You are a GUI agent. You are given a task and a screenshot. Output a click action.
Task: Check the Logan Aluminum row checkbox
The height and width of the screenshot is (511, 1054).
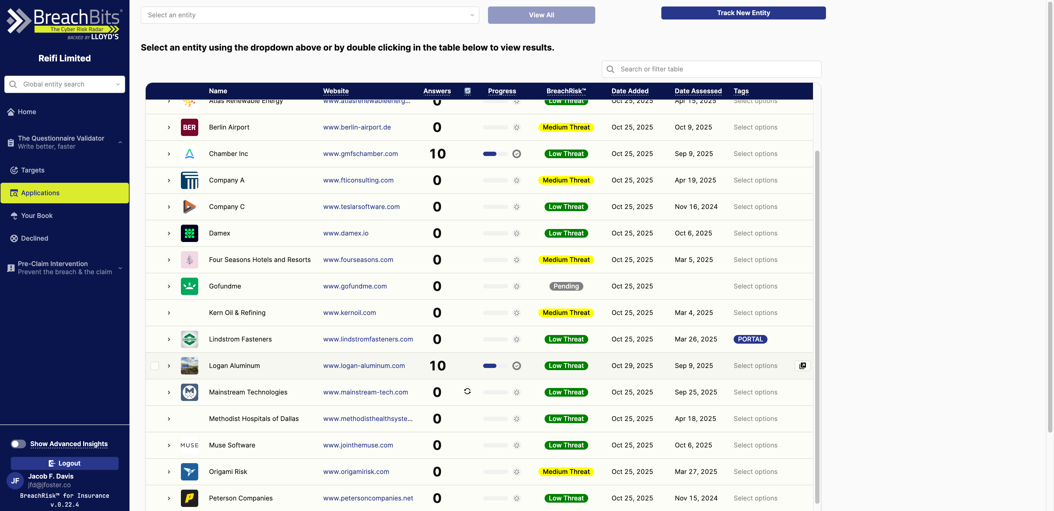(155, 366)
